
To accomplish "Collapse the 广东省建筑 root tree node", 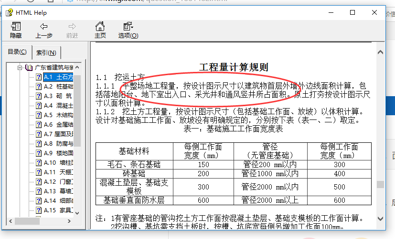I will [x=20, y=68].
